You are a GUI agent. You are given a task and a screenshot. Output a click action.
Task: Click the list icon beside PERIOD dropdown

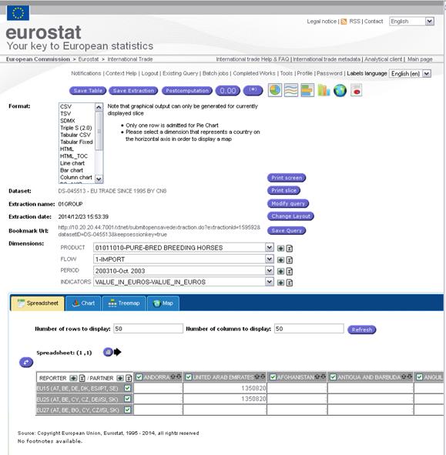point(289,271)
